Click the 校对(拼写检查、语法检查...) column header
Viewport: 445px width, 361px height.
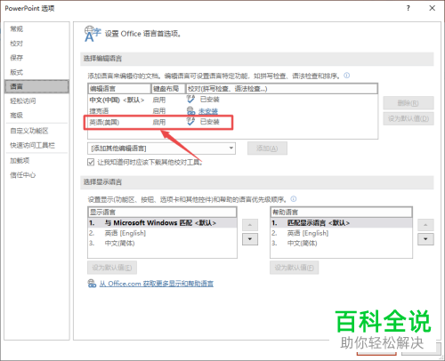(x=281, y=88)
